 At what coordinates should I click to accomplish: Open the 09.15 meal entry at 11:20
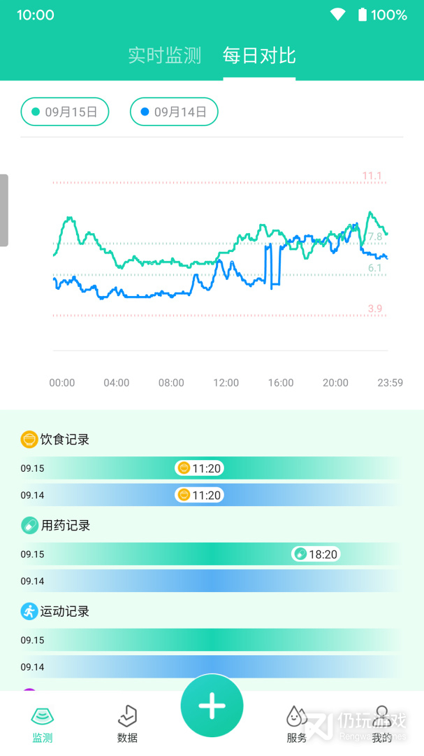click(x=200, y=468)
